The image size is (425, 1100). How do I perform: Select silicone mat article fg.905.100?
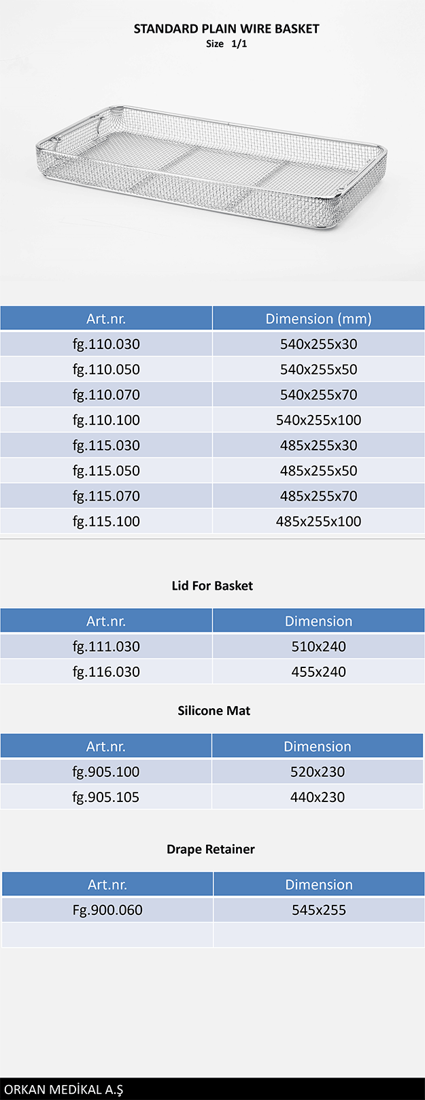coord(106,772)
